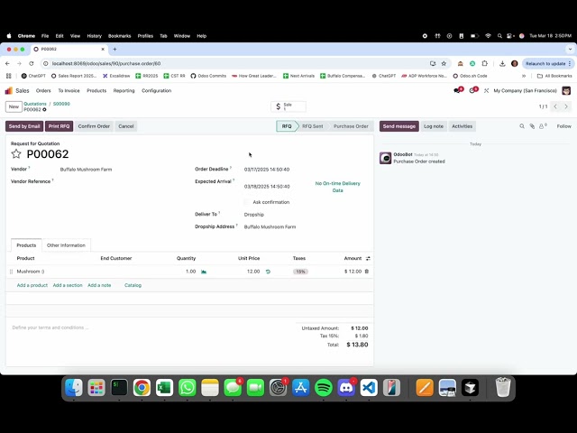Open Excel from the dock

pos(164,388)
